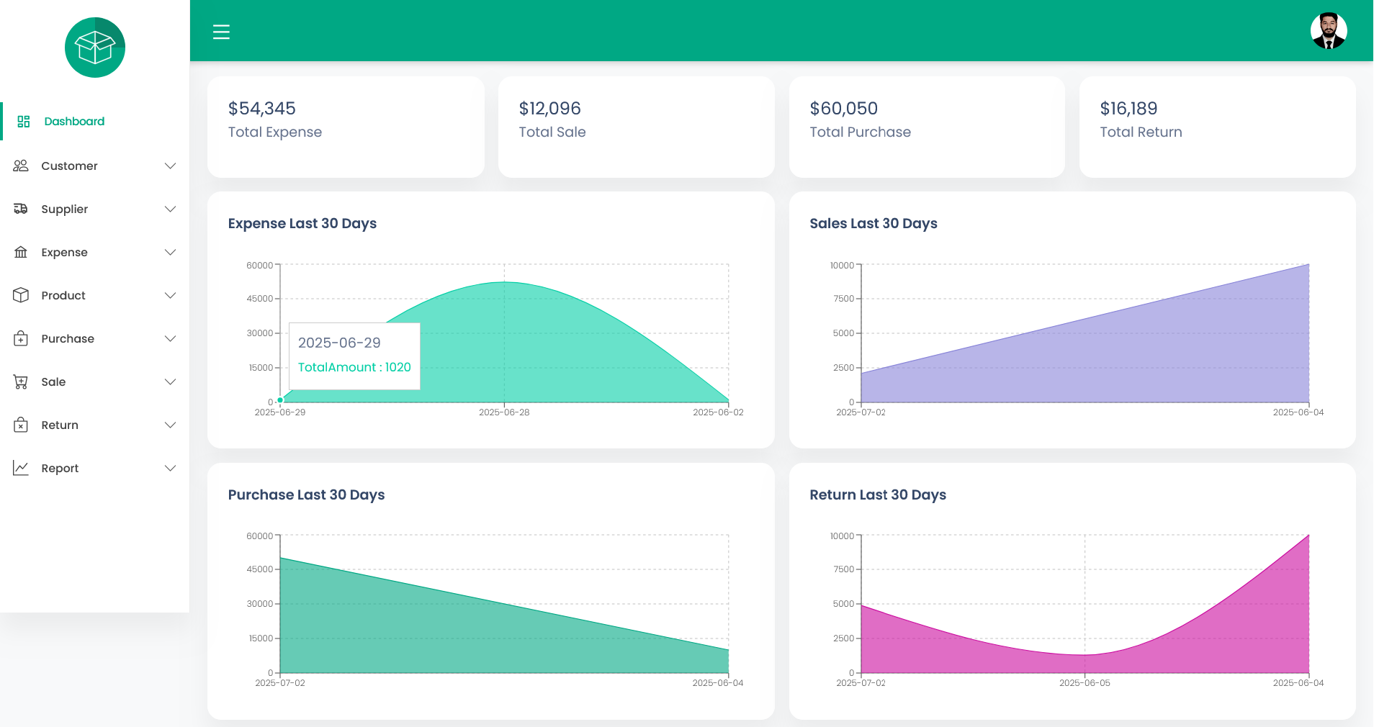Click the 2025-06-29 data point on Expense chart
1374x727 pixels.
(x=280, y=400)
